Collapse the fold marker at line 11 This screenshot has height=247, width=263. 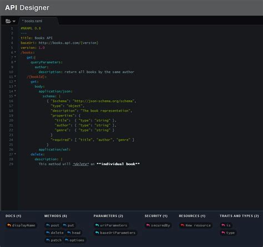coord(15,76)
